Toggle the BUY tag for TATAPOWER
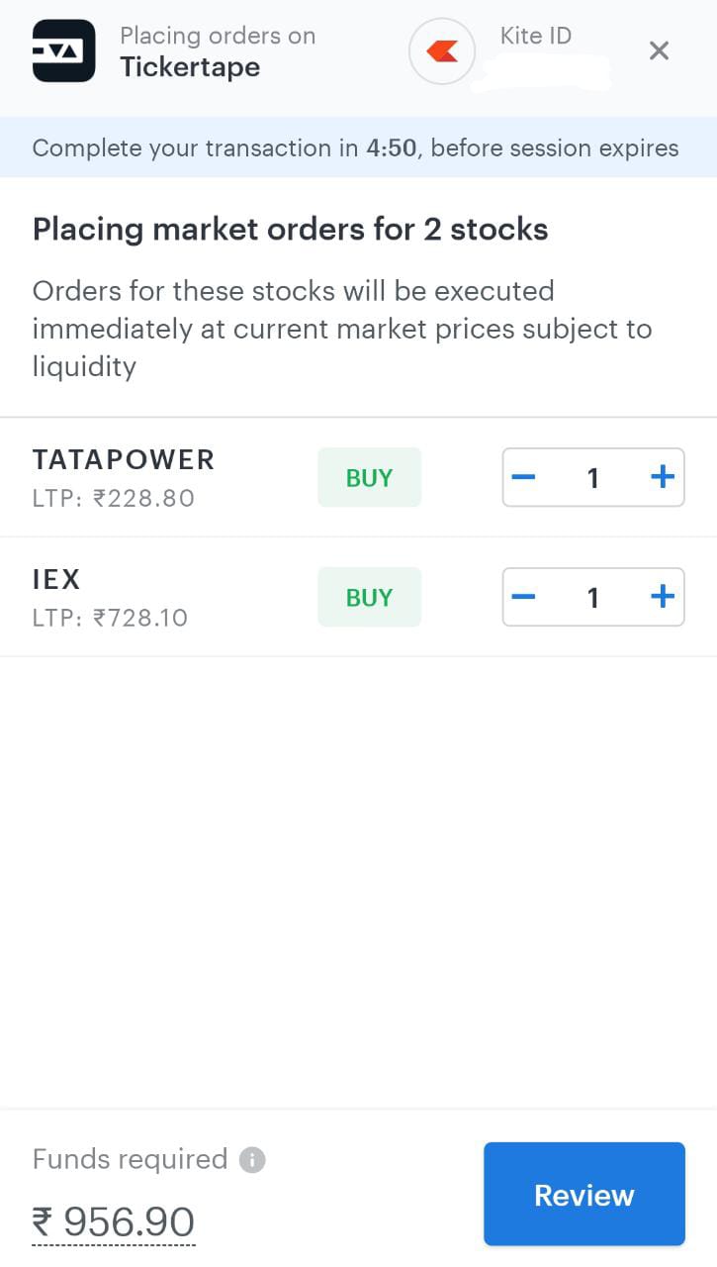This screenshot has width=717, height=1267. click(x=369, y=478)
